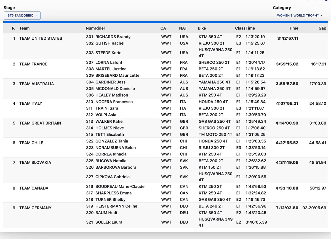Screen dimensions: 331x239
Task: Click rider SOLLER Laura
Action: coord(109,222)
